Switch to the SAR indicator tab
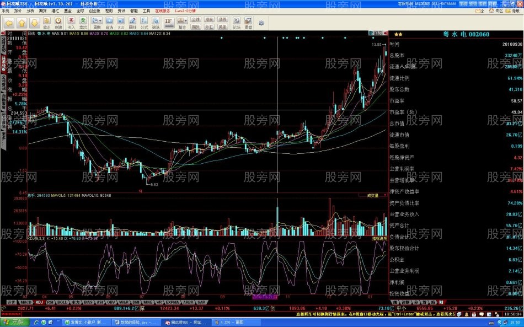The image size is (524, 327). [201, 302]
